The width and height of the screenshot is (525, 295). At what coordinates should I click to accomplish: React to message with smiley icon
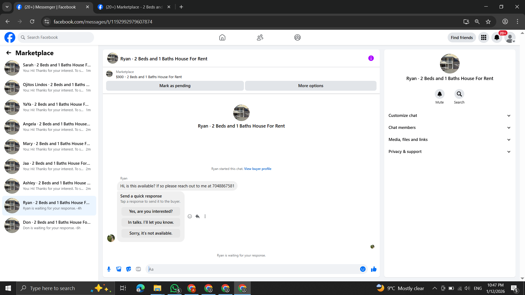(x=190, y=216)
